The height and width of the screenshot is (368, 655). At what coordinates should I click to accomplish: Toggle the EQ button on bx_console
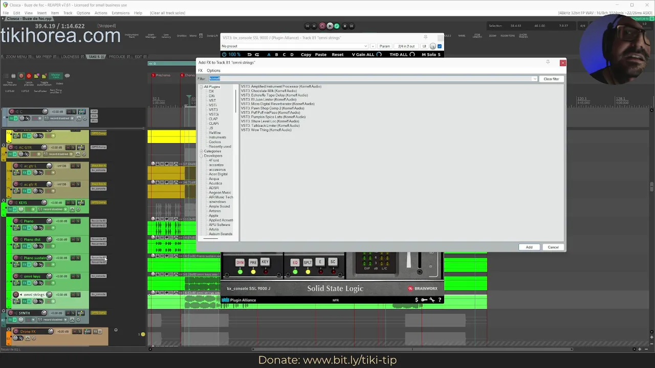[295, 263]
